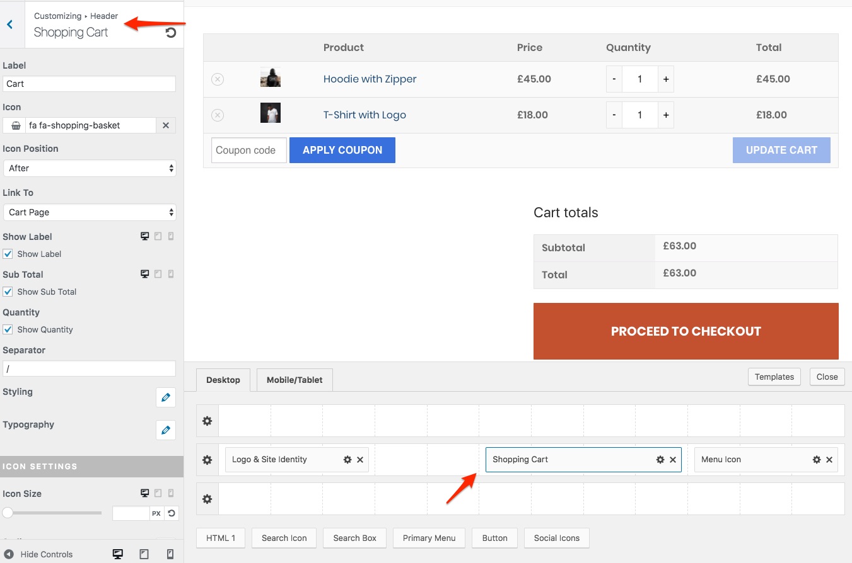The width and height of the screenshot is (852, 563).
Task: Open settings gear for top header row
Action: coord(207,421)
